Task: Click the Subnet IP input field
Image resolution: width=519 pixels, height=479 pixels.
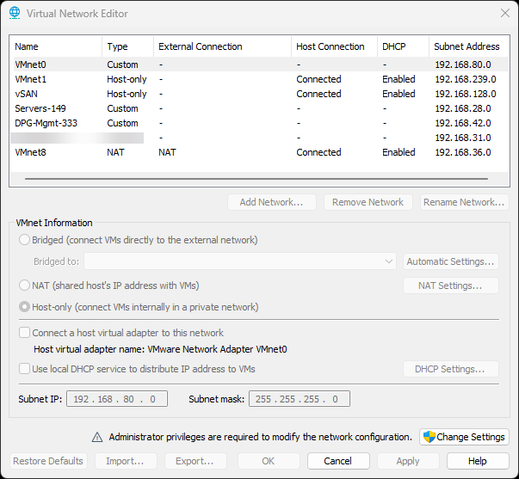Action: (x=119, y=399)
